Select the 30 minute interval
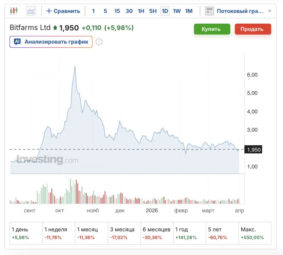The height and width of the screenshot is (255, 283). (x=129, y=11)
